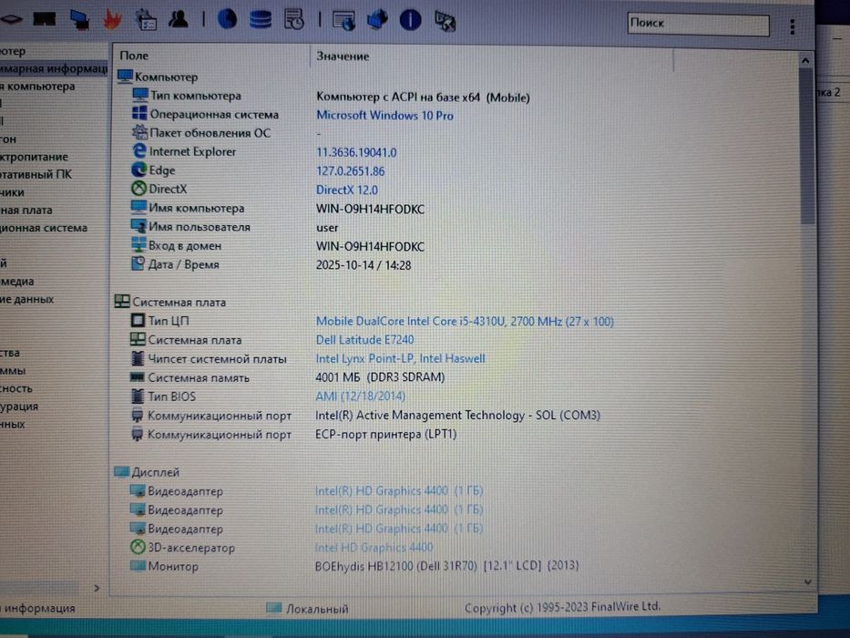Open the three-dot kebab menu near search
The image size is (850, 638).
click(793, 26)
